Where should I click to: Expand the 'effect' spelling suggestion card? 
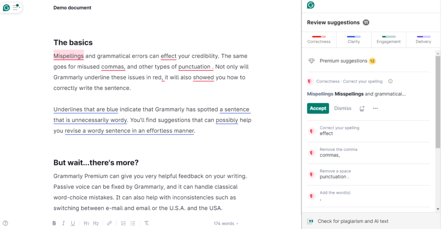(x=369, y=131)
